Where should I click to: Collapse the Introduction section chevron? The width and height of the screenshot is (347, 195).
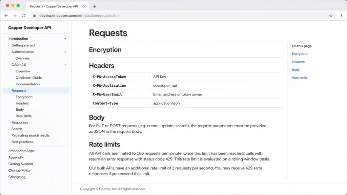point(65,39)
